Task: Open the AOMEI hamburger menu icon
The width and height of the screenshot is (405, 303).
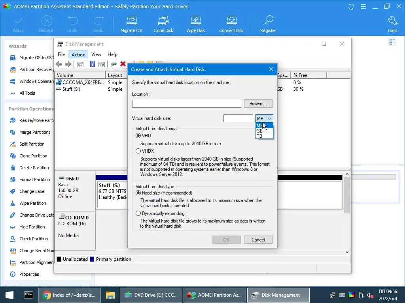Action: 363,6
